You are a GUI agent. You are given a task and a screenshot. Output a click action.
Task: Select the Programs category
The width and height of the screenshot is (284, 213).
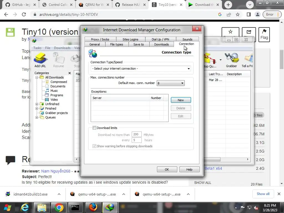(x=57, y=95)
